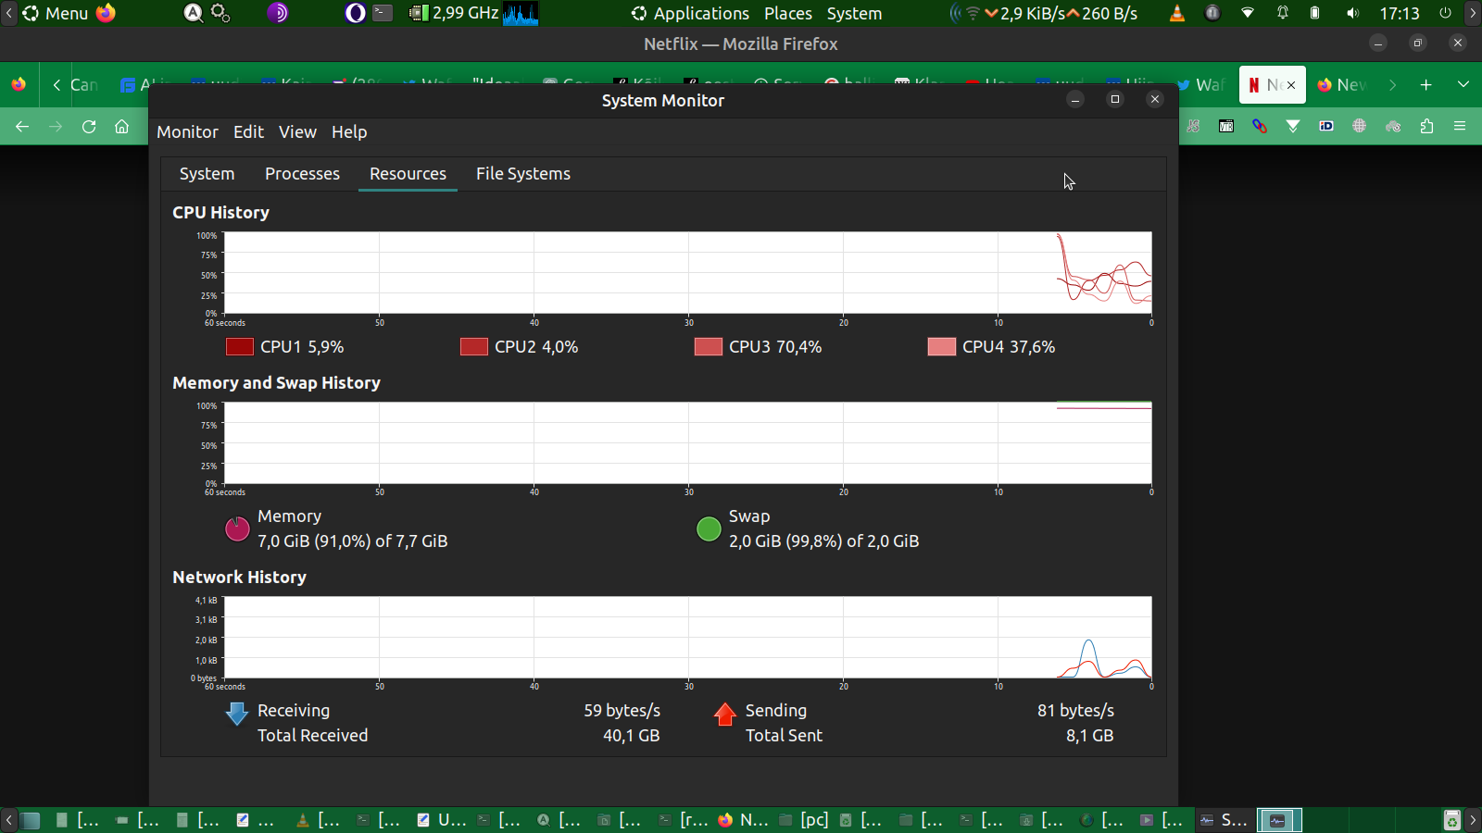
Task: Click the power shutdown icon in top panel
Action: (1445, 13)
